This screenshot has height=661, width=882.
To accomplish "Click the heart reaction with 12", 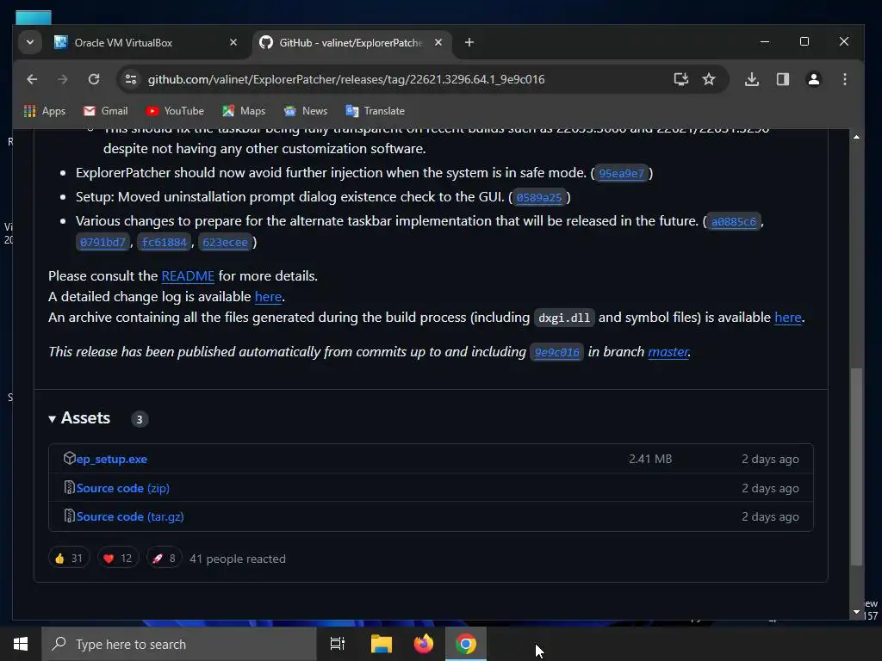I will coord(117,558).
